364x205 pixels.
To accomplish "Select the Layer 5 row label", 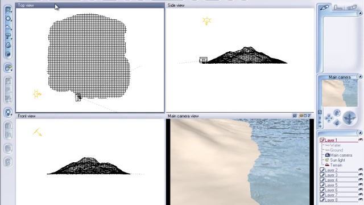I will click(331, 185).
